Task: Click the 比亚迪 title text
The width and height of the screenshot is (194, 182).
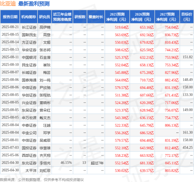Action: coord(8,4)
